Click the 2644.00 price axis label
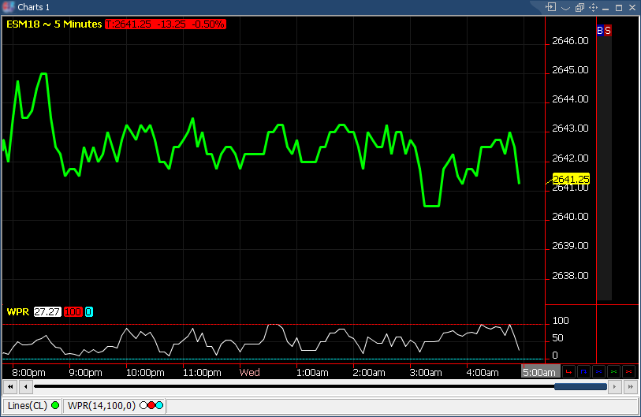This screenshot has height=417, width=641. tap(570, 99)
